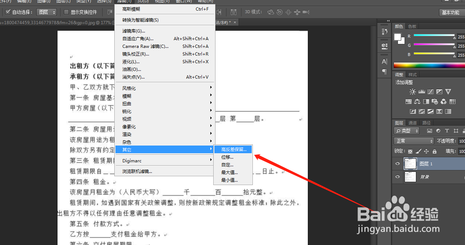Open the Properties panel icon
Screen dimensions: 465x245
point(384,46)
